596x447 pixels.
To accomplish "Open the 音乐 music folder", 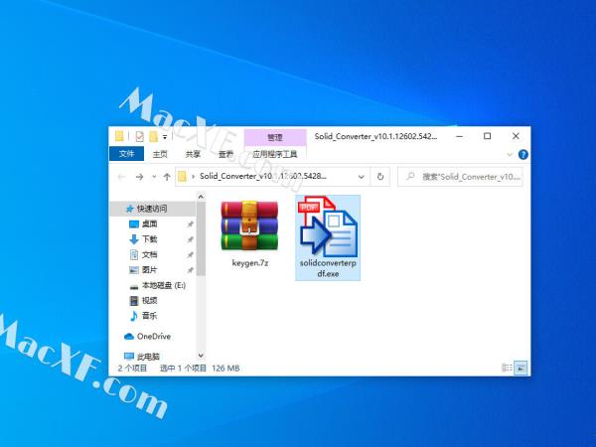I will coord(149,316).
